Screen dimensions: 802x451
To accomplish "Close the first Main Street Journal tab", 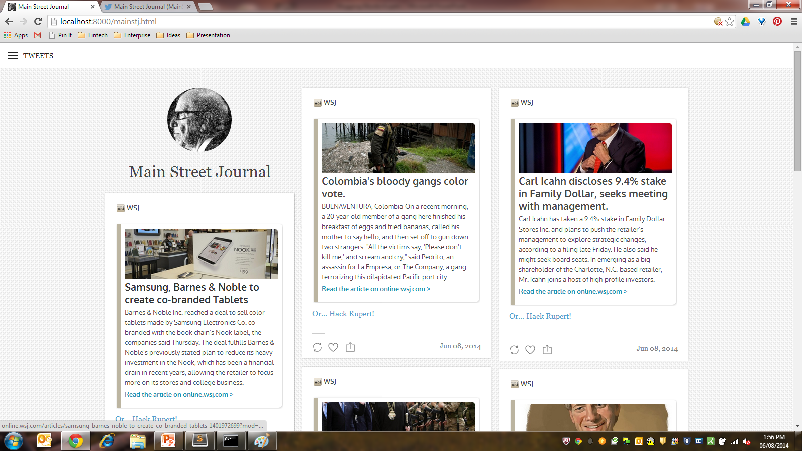I will tap(92, 7).
